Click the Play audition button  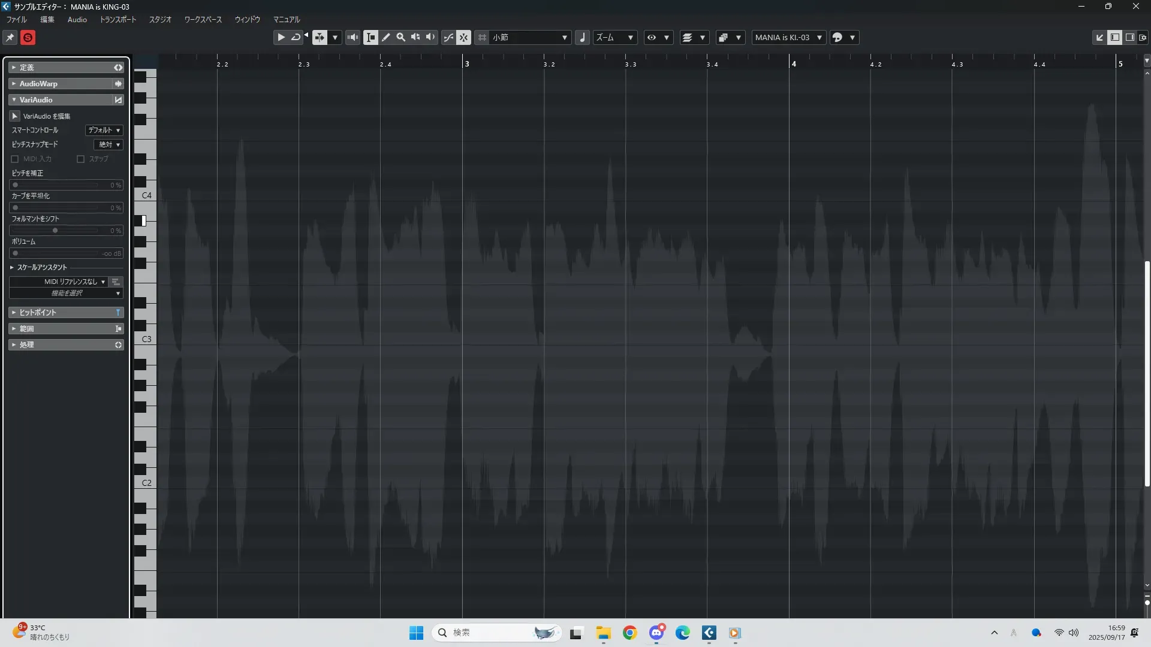[x=281, y=37]
